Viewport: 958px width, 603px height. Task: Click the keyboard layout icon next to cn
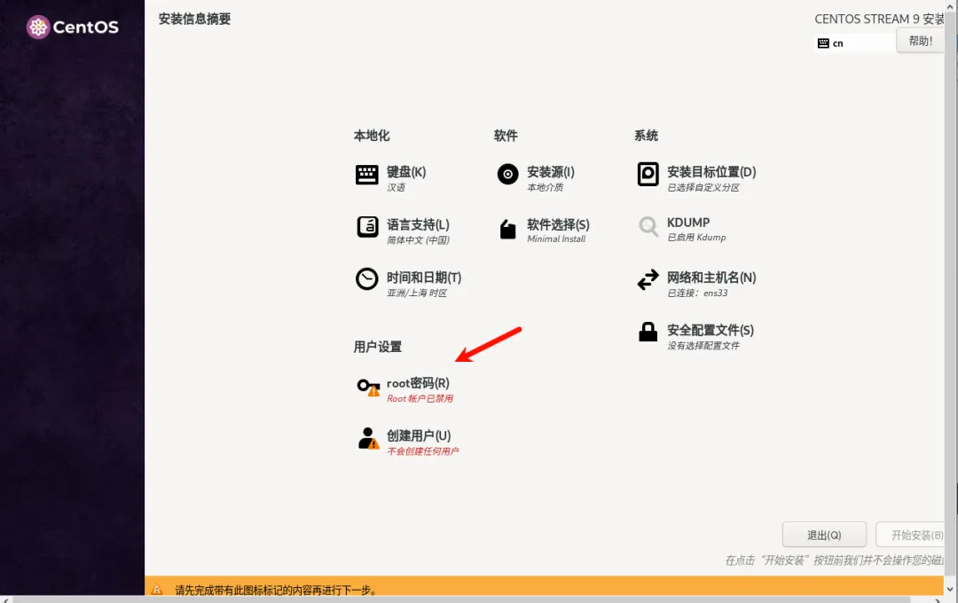coord(823,43)
